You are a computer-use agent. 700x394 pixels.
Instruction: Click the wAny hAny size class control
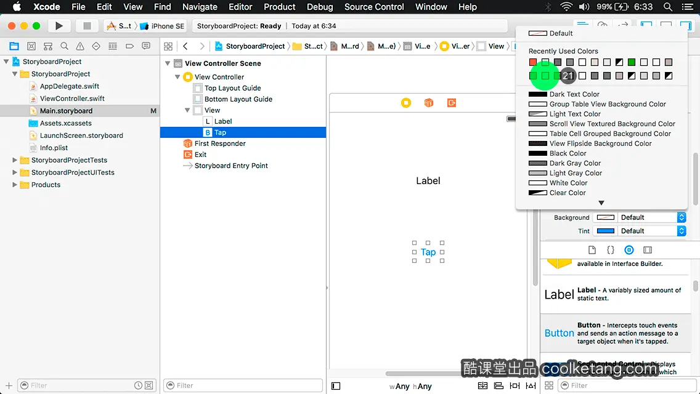(x=410, y=387)
